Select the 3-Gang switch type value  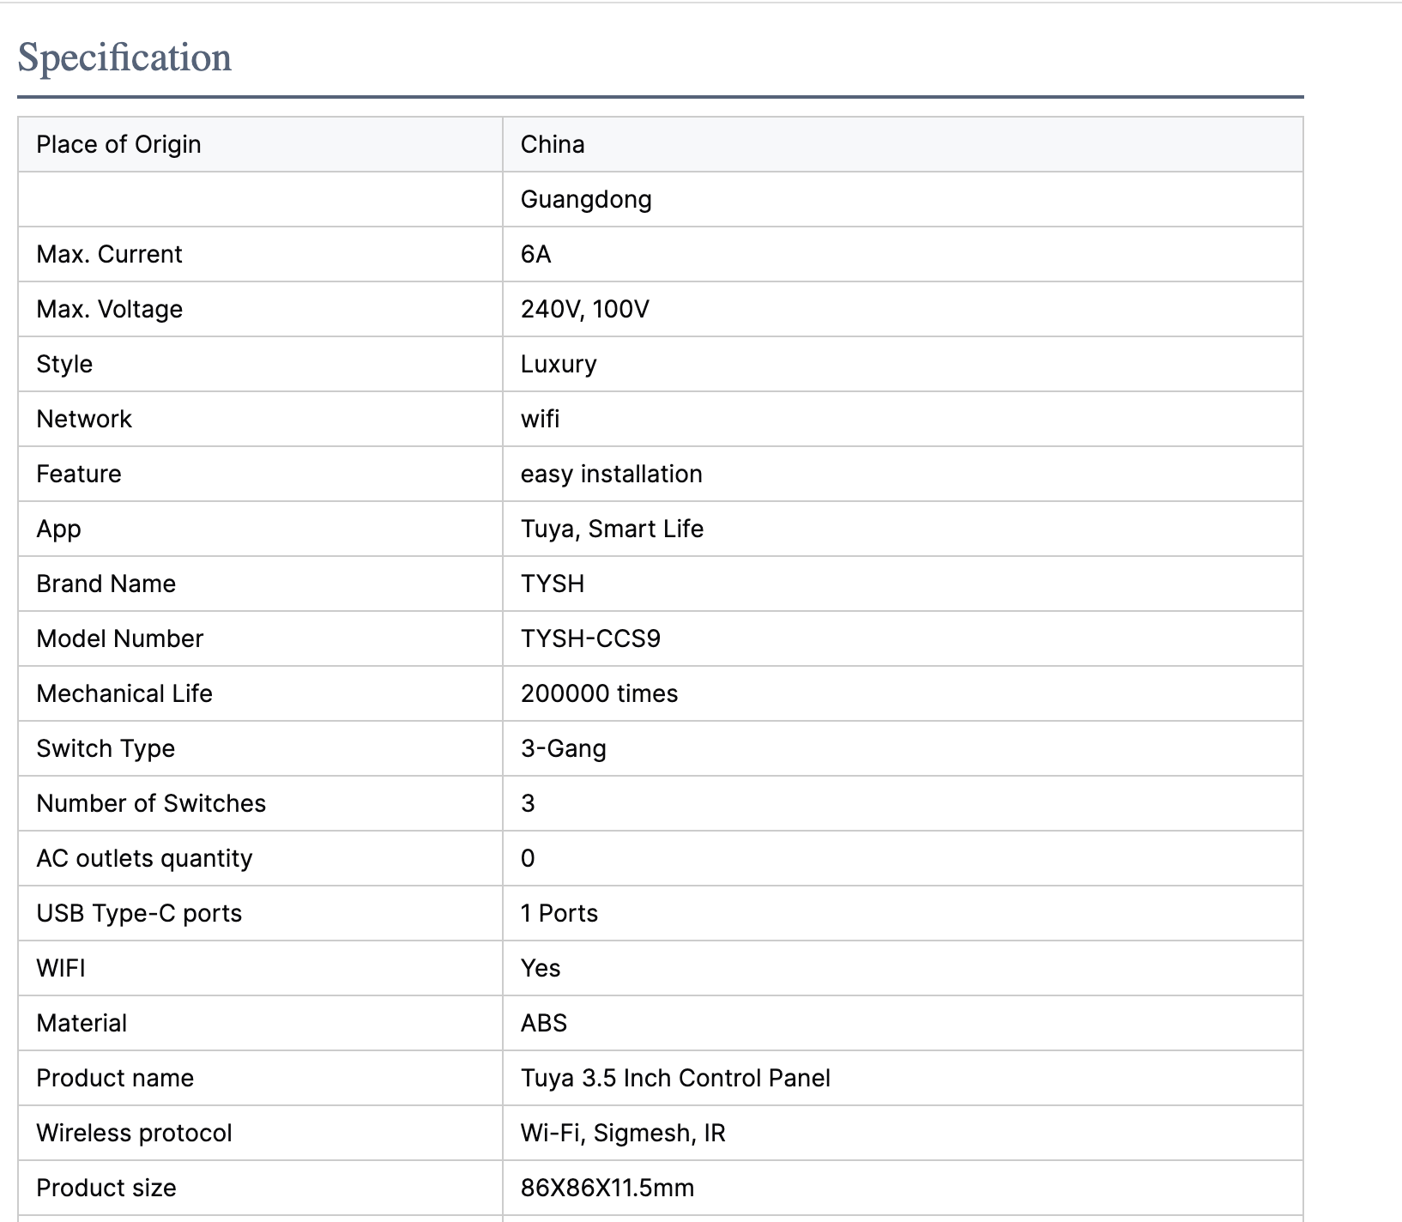point(563,748)
